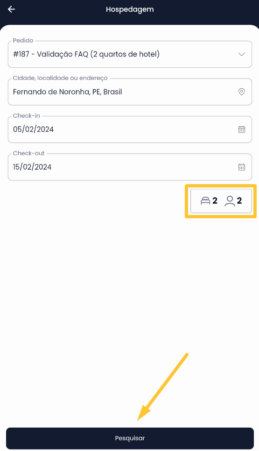Click the room count number beside bed

(215, 200)
